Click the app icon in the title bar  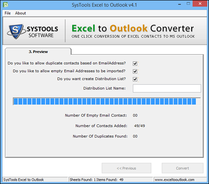pos(6,5)
